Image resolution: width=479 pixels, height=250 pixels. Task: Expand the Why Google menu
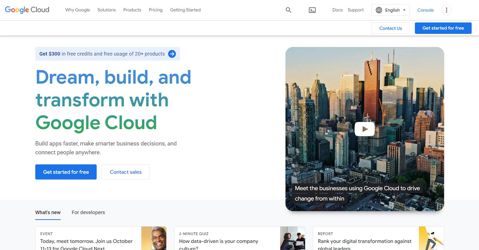[78, 10]
